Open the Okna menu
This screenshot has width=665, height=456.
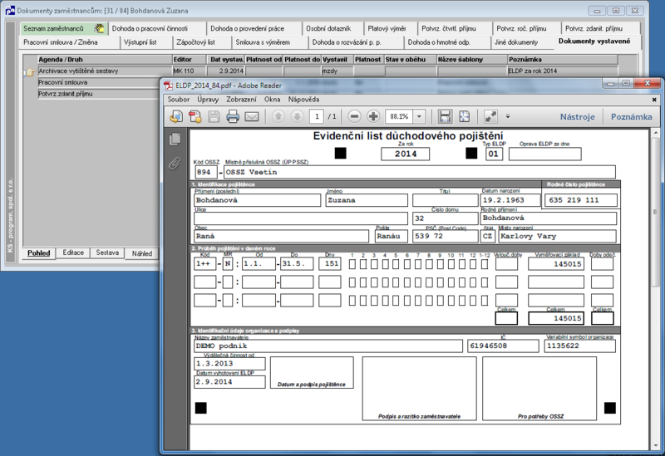coord(273,99)
